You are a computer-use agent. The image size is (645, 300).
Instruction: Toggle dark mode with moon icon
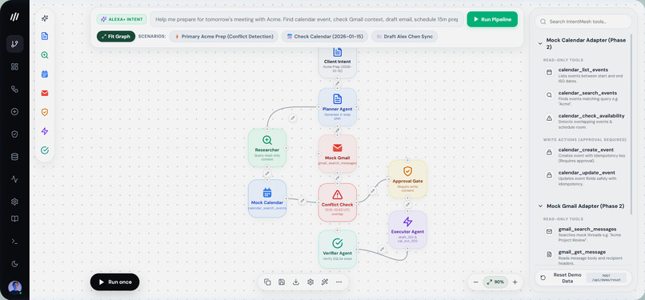[x=15, y=264]
